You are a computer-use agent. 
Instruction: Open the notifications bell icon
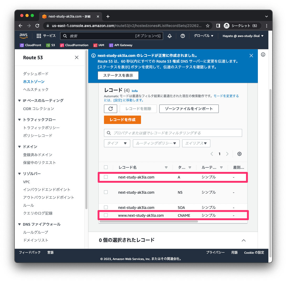click(170, 36)
